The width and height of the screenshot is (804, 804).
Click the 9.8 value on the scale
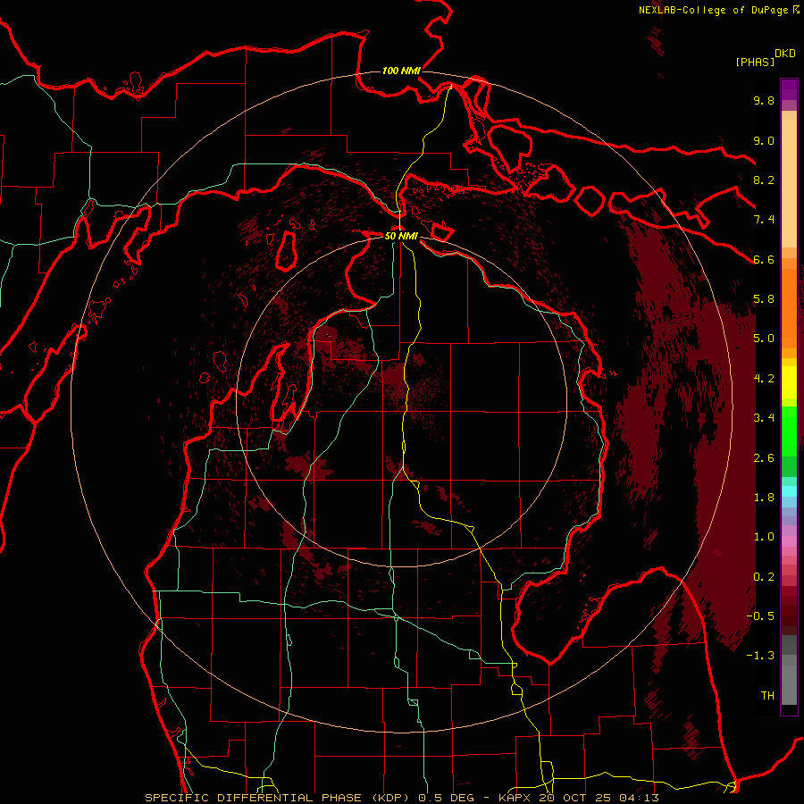pyautogui.click(x=764, y=100)
